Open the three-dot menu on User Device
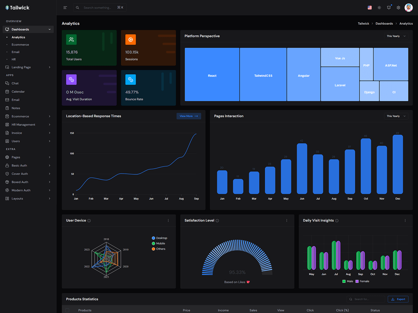418x313 pixels. click(168, 220)
